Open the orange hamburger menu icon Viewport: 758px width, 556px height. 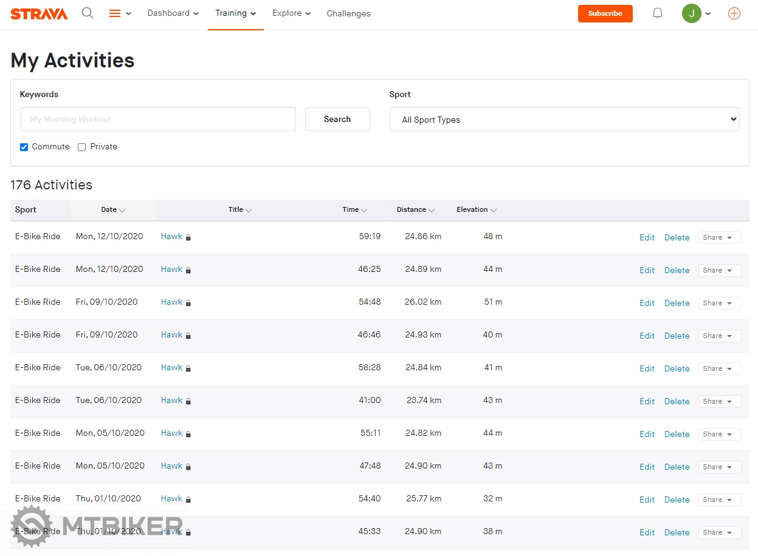pyautogui.click(x=115, y=13)
